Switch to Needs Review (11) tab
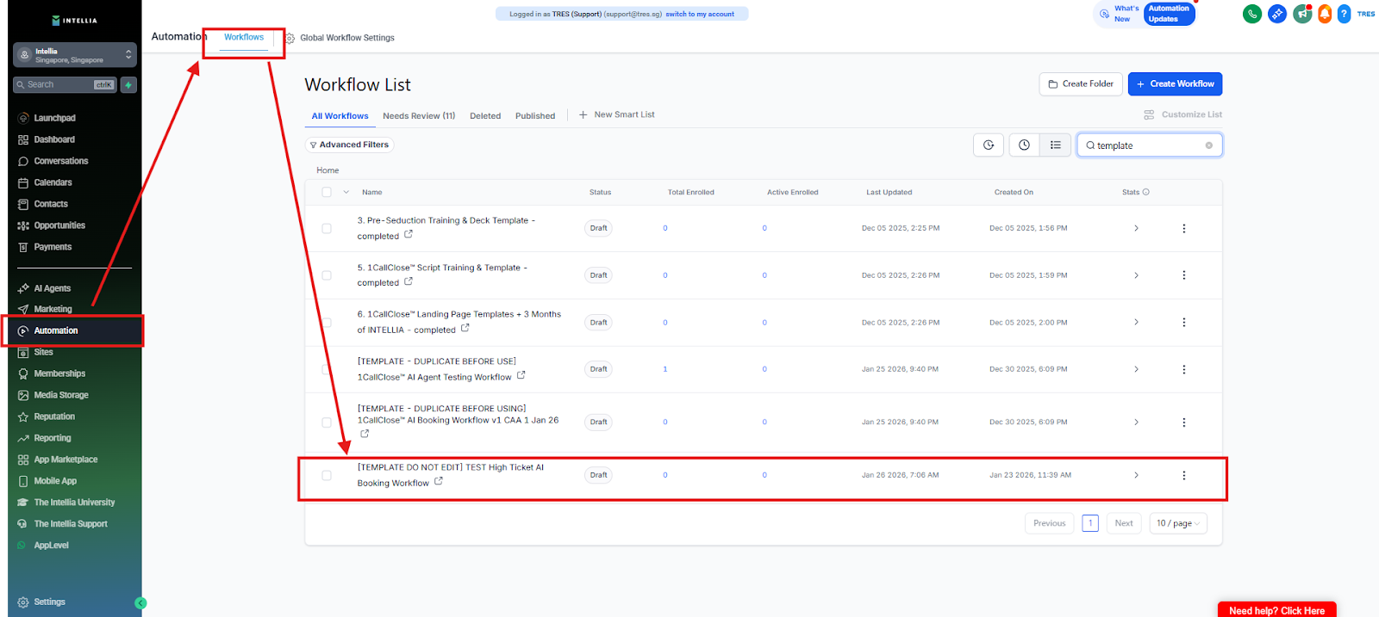 click(419, 116)
